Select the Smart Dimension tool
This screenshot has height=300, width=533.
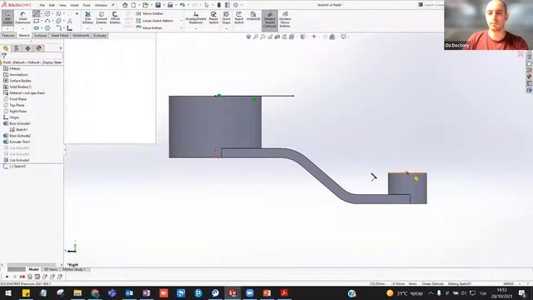[x=22, y=17]
